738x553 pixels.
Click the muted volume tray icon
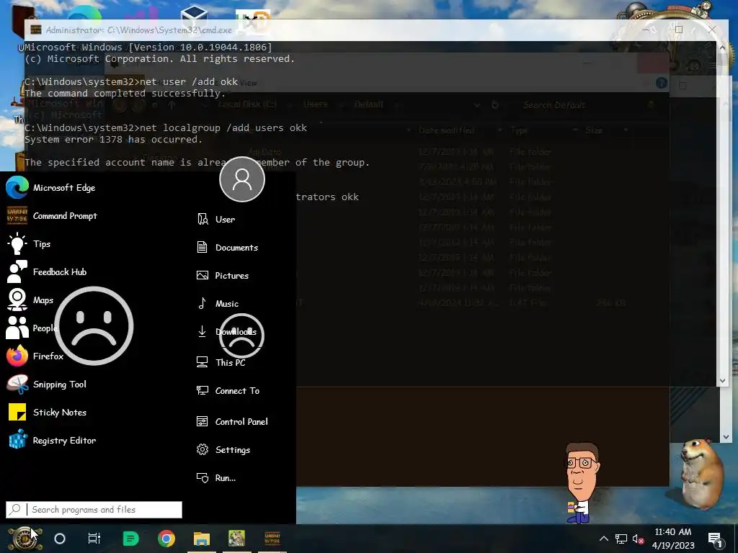point(638,539)
